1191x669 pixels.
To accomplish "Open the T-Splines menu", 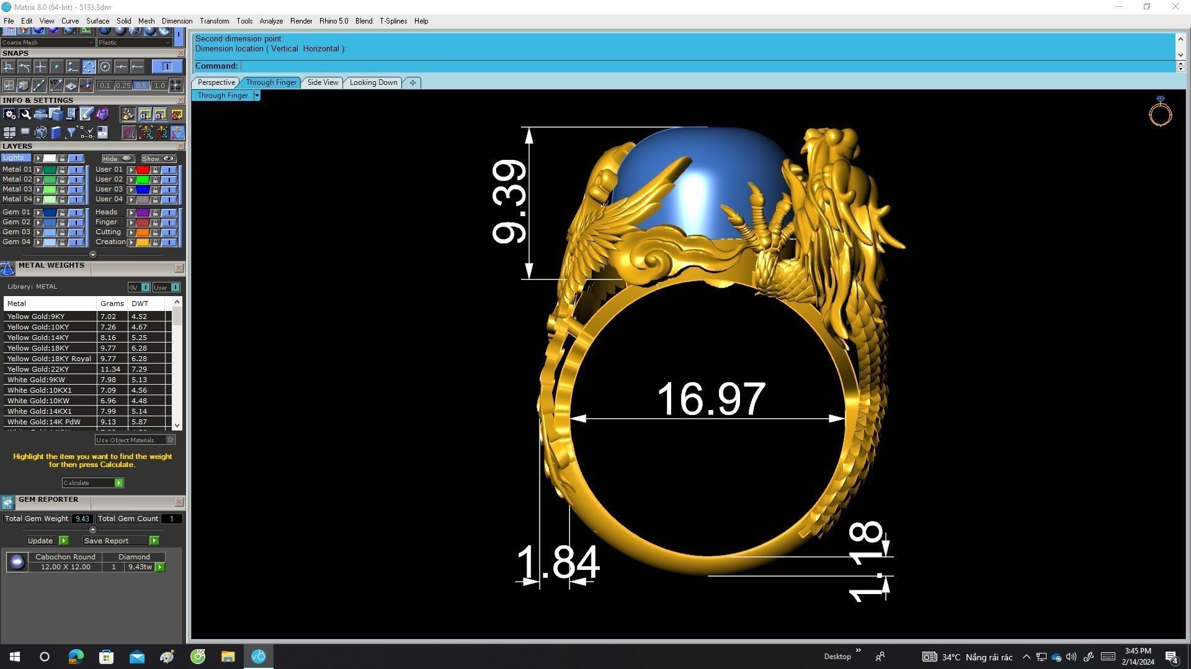I will tap(393, 21).
